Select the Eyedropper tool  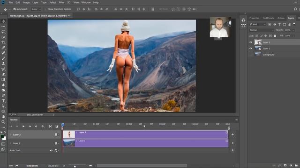pyautogui.click(x=3, y=48)
